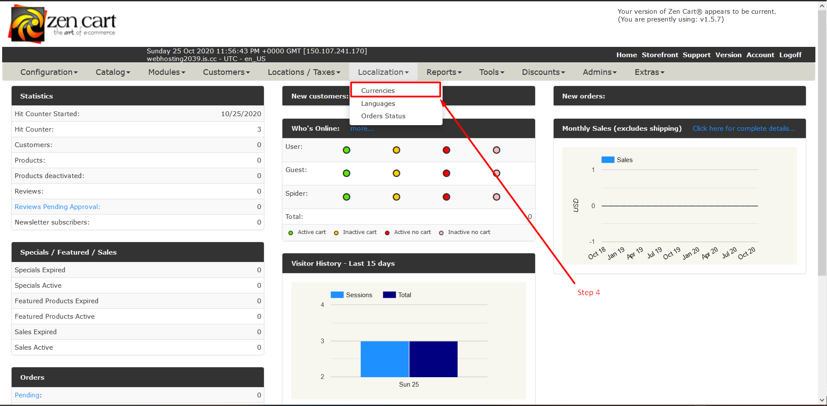
Task: Click the light blue Sessions bar for Sun 25
Action: (384, 359)
